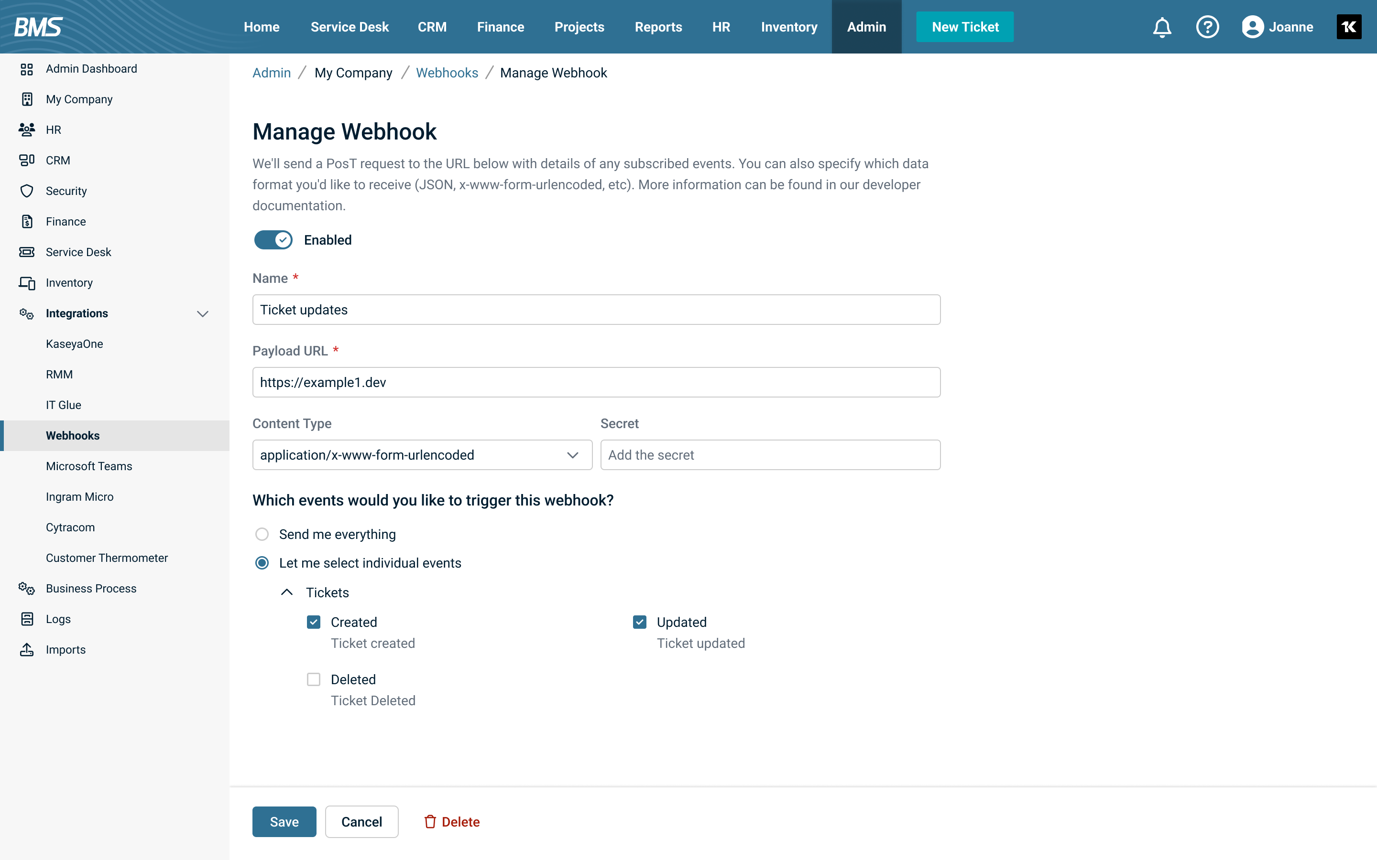Open the Home top menu
The image size is (1377, 860).
click(x=262, y=27)
